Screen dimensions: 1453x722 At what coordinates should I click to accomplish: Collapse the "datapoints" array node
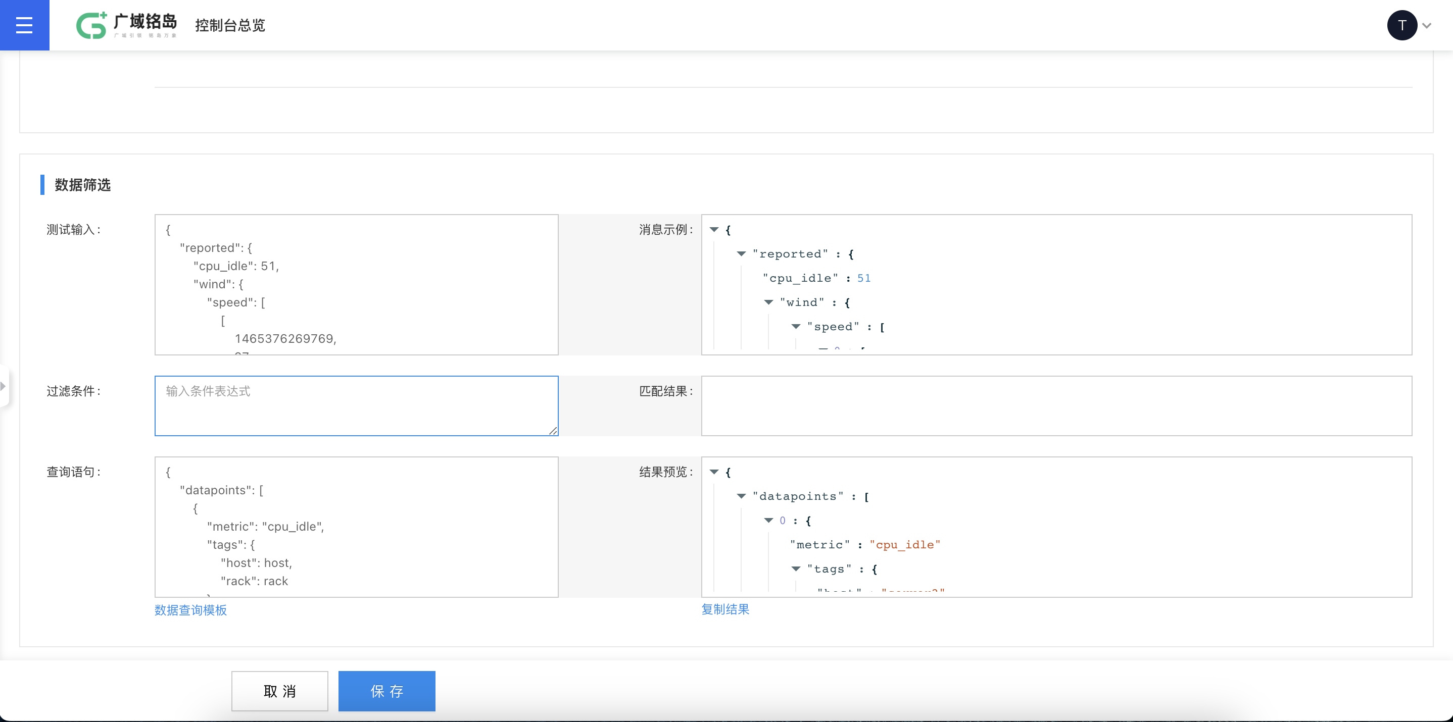point(741,496)
